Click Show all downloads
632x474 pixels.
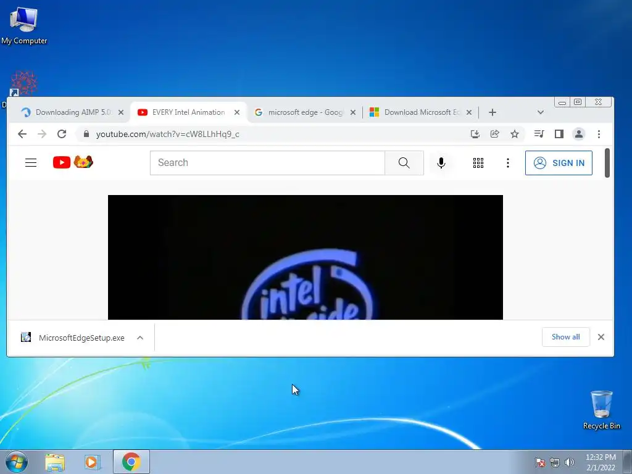(565, 337)
